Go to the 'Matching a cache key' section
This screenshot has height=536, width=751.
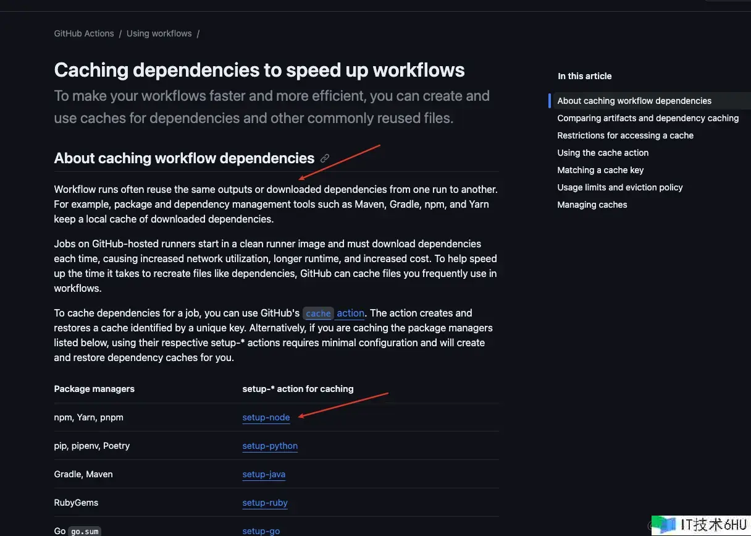tap(600, 170)
